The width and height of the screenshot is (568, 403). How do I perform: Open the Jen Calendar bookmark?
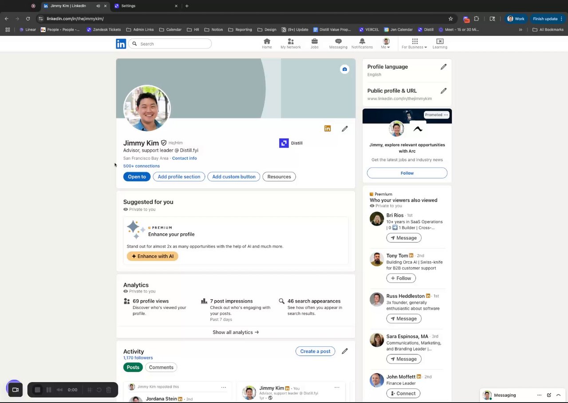398,30
